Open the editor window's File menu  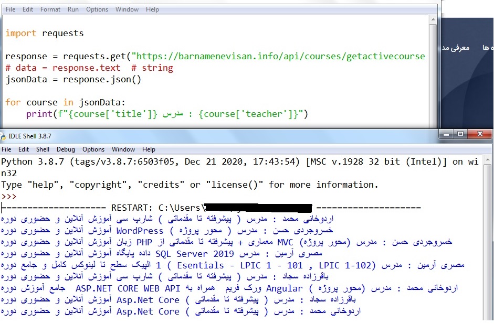click(x=10, y=9)
